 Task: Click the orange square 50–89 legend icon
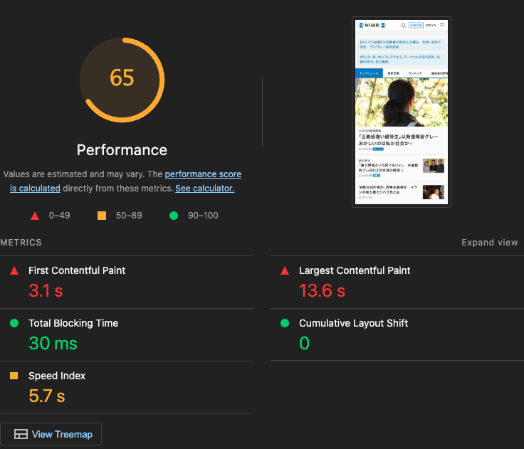(x=102, y=216)
